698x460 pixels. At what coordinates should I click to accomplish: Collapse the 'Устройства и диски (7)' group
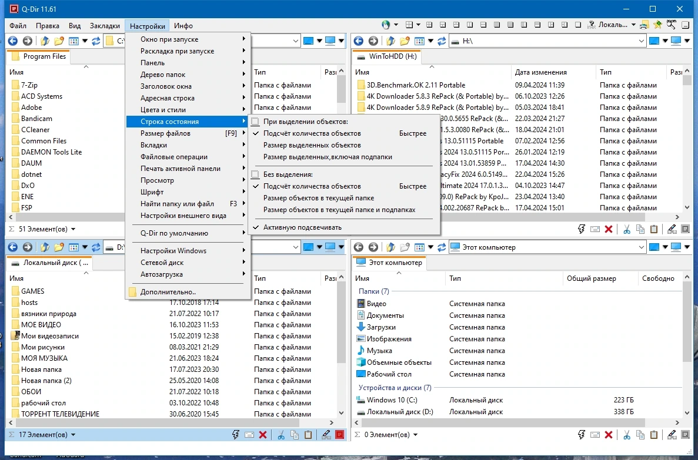coord(395,388)
